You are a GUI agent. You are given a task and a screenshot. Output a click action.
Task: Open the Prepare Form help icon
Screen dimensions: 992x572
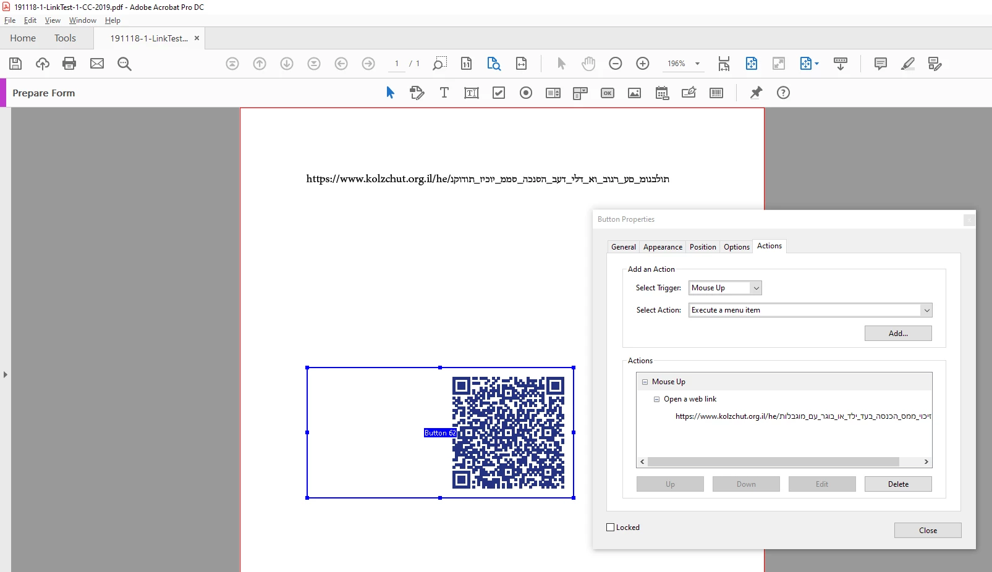tap(783, 93)
